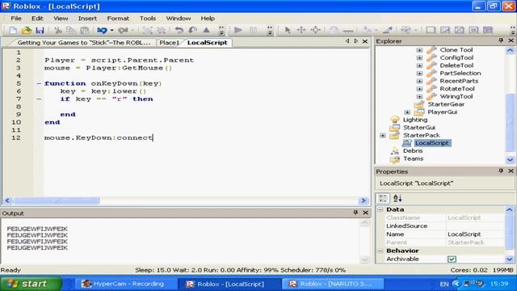Select StarterGear folder in Explorer
Screen dimensions: 517x291
click(446, 104)
